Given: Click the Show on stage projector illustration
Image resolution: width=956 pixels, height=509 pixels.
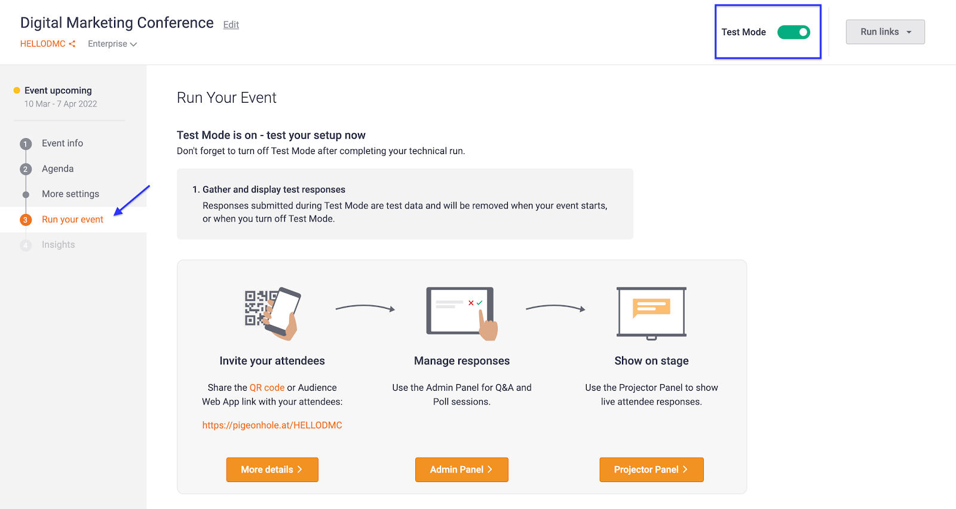Looking at the screenshot, I should tap(651, 313).
